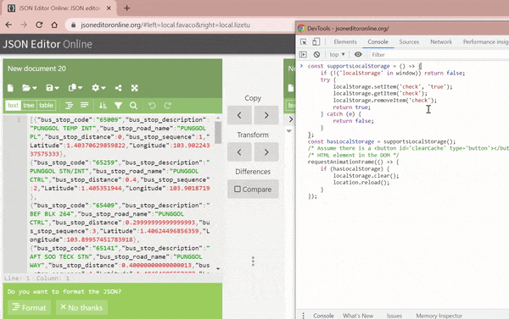
Task: Create a new document in the left panel
Action: 10,88
